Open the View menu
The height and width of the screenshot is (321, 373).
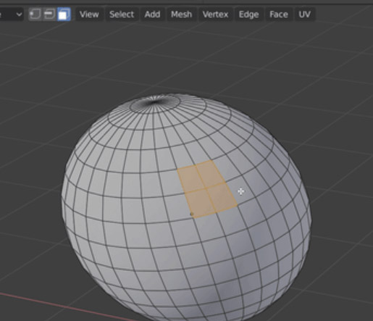pyautogui.click(x=89, y=14)
